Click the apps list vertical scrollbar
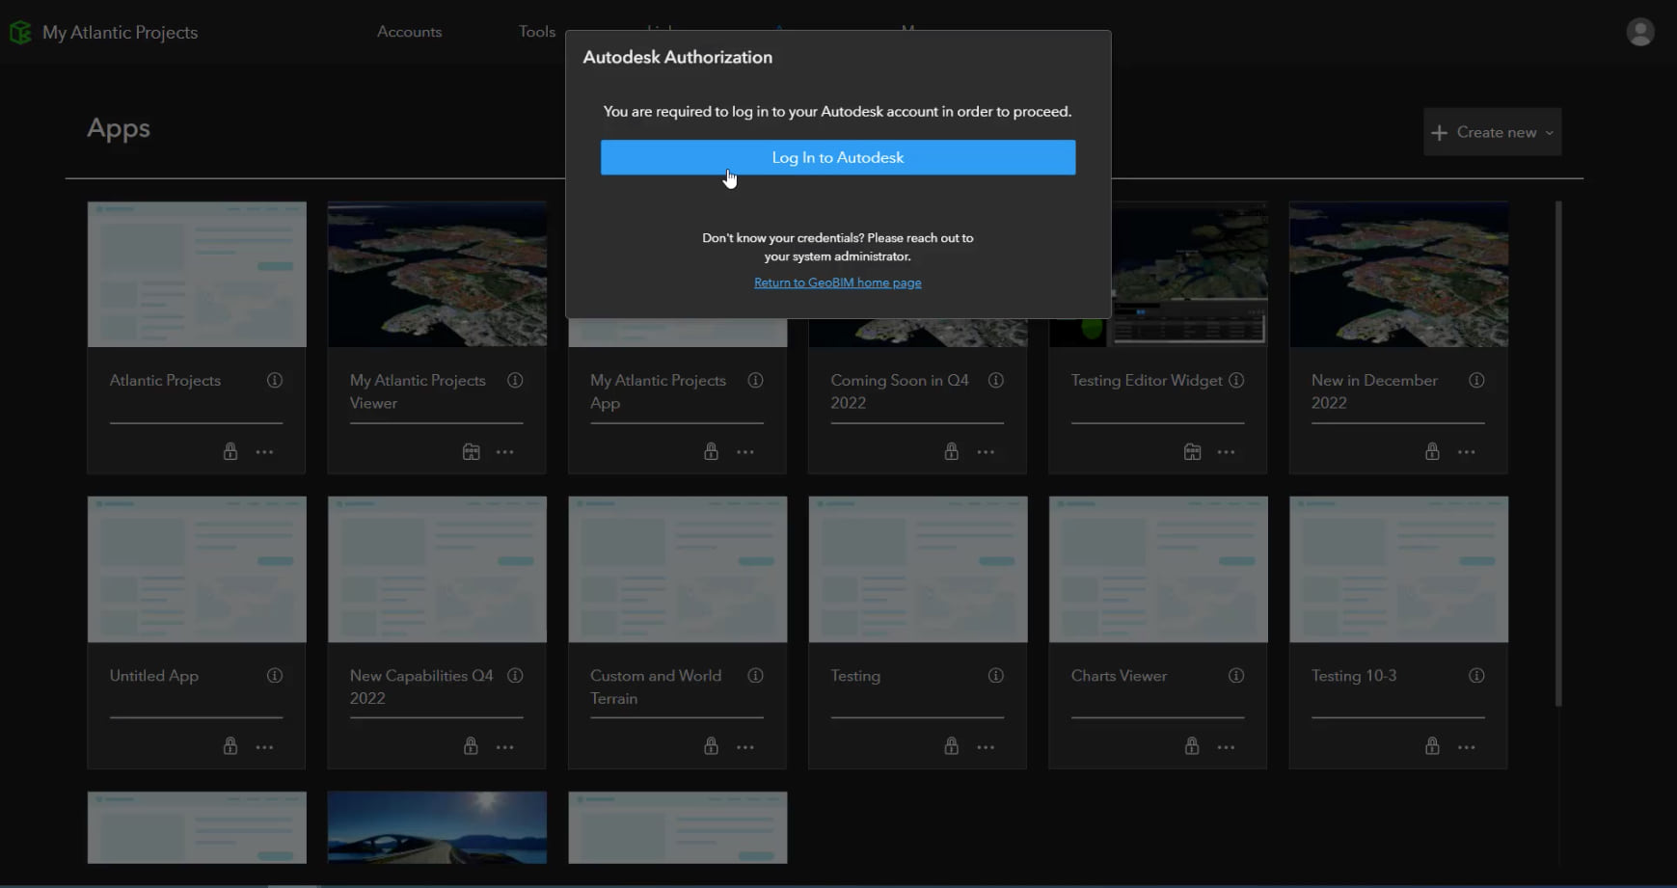This screenshot has height=888, width=1677. 1557,453
